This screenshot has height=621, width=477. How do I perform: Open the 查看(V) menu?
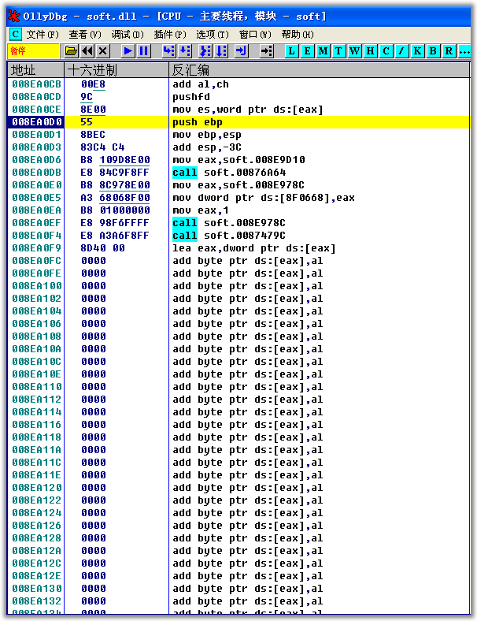[85, 35]
